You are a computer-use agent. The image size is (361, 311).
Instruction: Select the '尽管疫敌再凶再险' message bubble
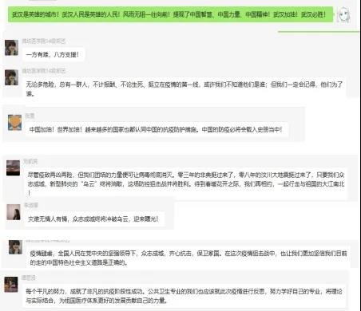coord(186,183)
